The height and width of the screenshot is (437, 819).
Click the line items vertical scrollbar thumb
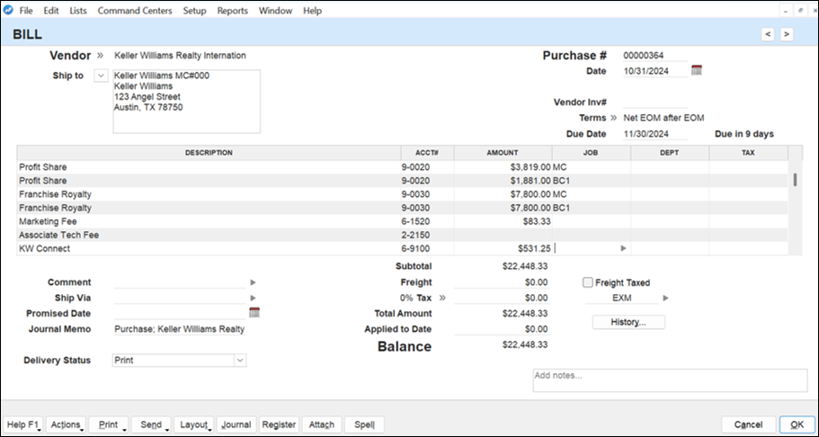pos(795,180)
